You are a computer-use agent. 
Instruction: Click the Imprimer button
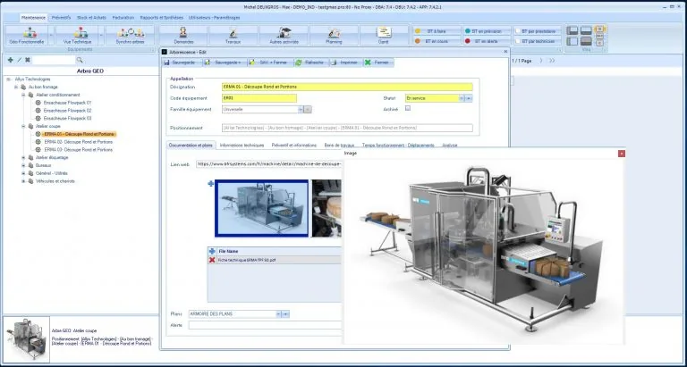[345, 63]
